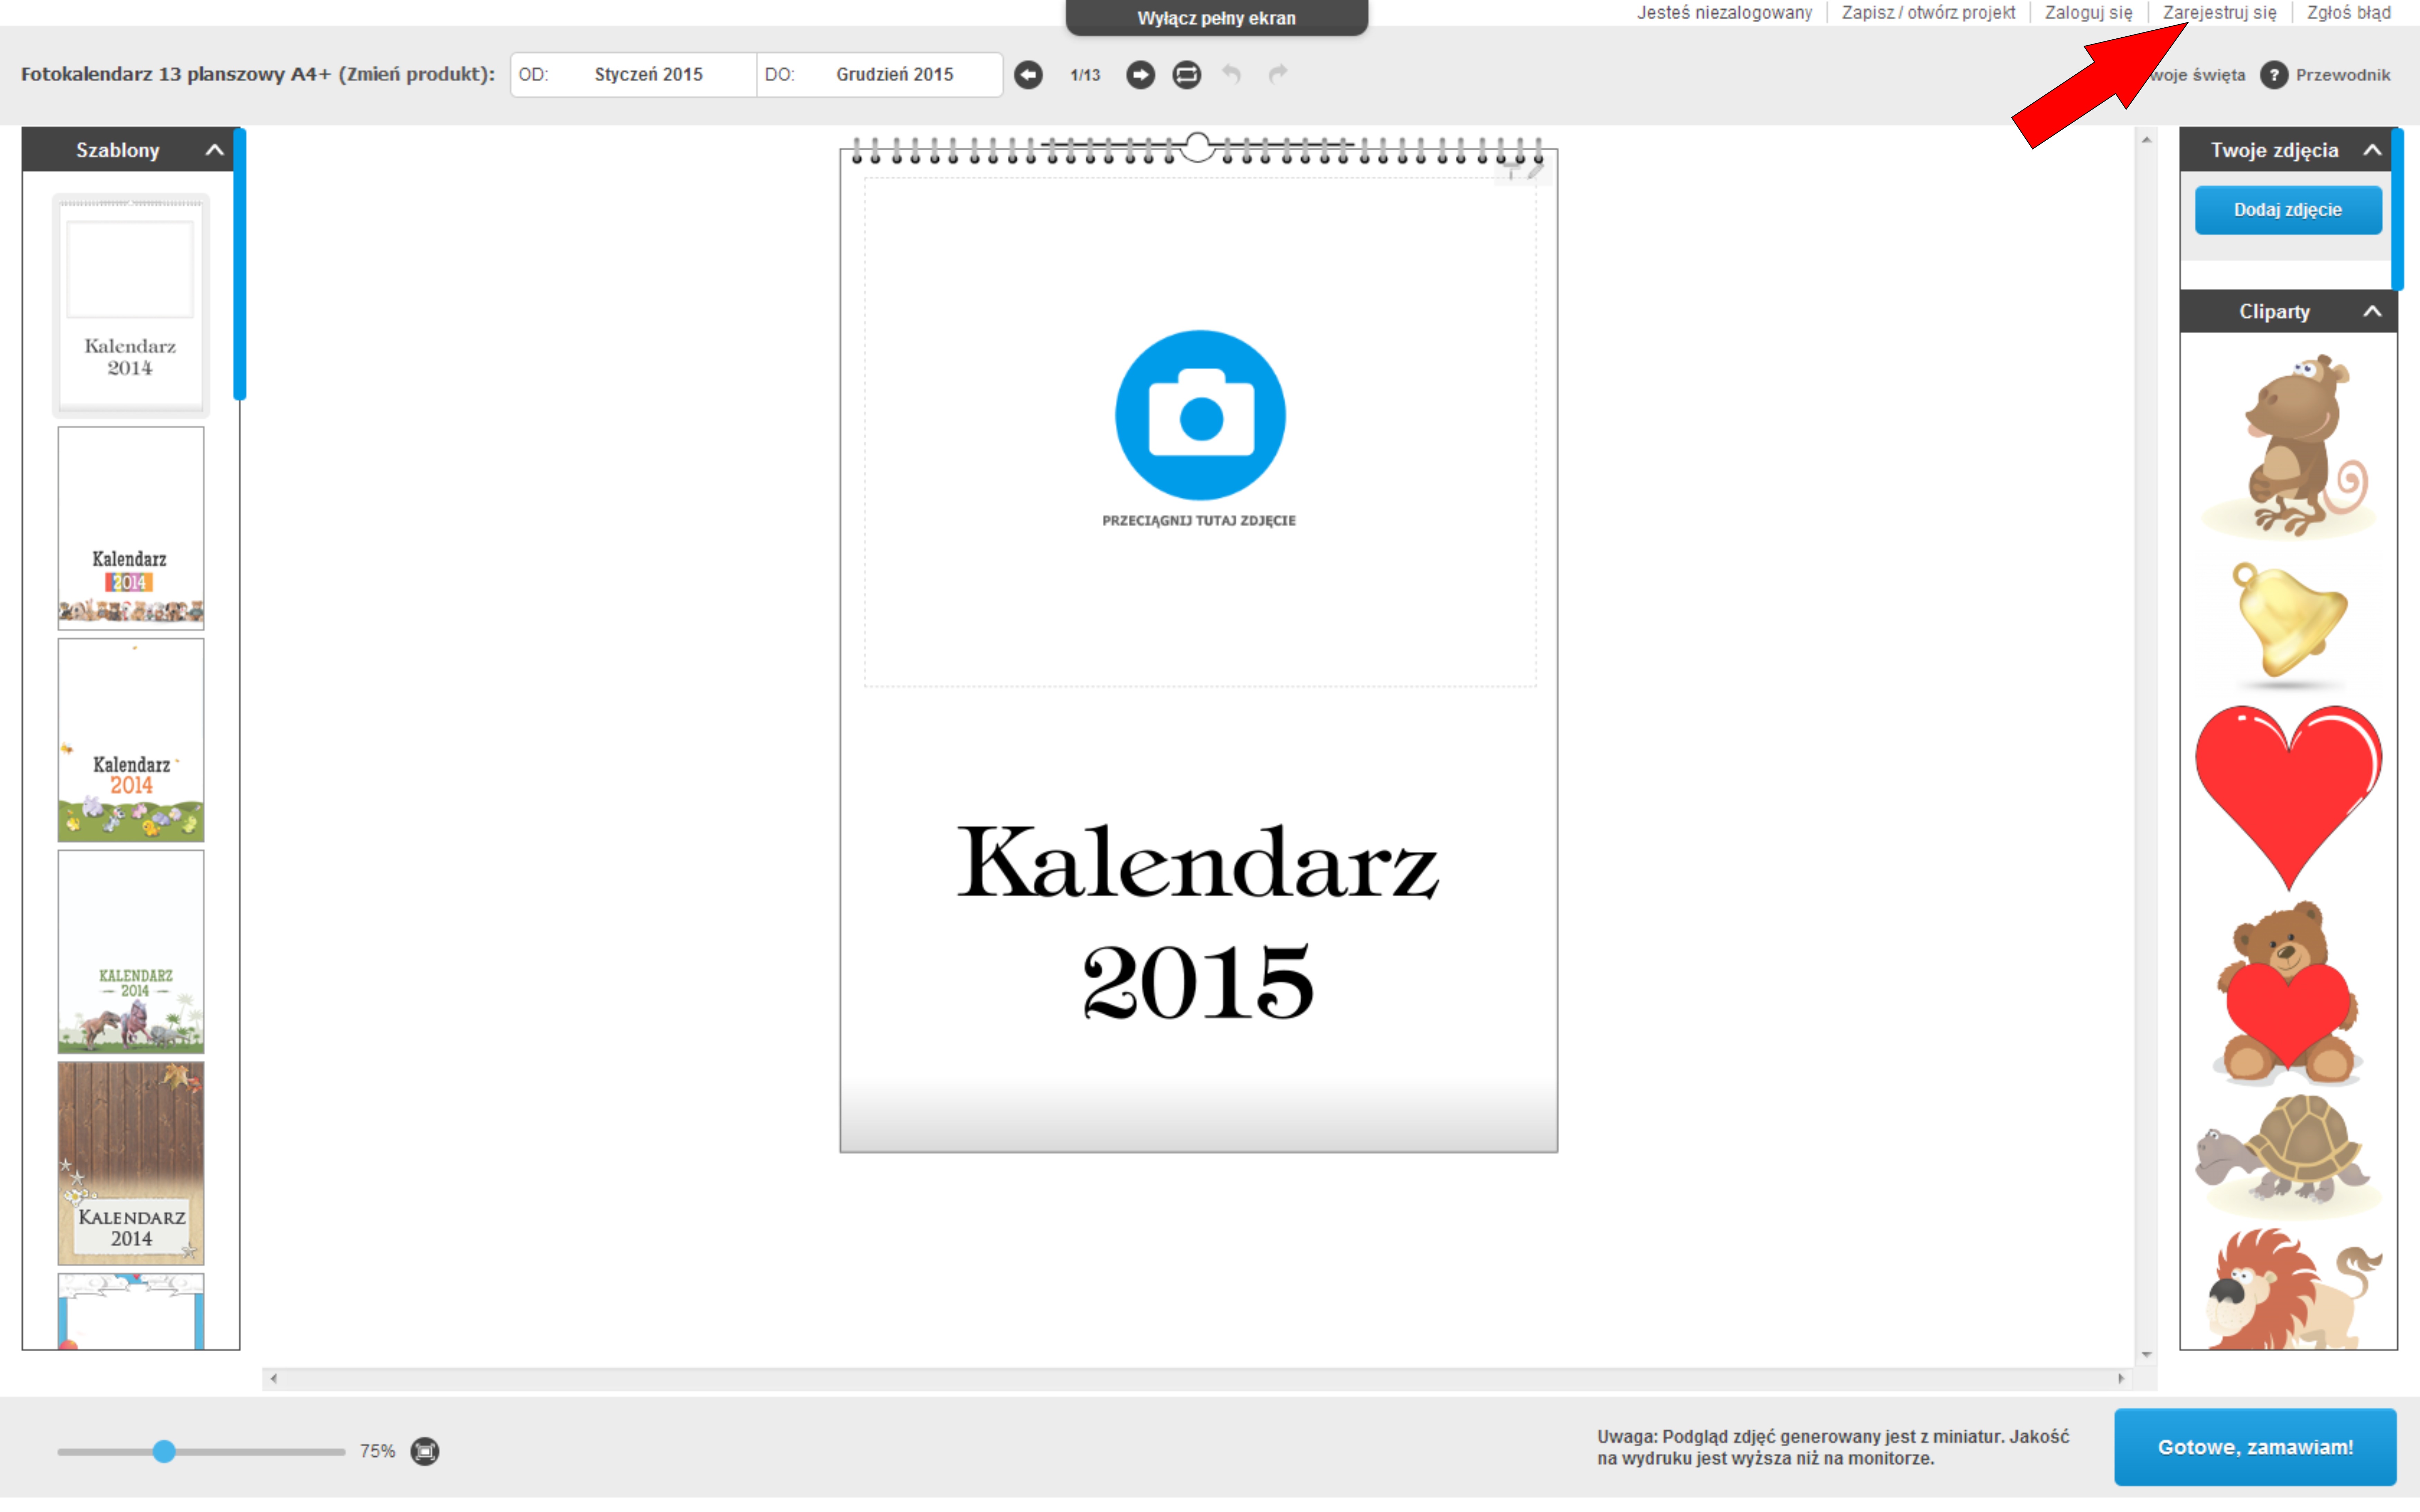Screen dimensions: 2420x1512
Task: Click the zoom slider handle
Action: (x=164, y=1451)
